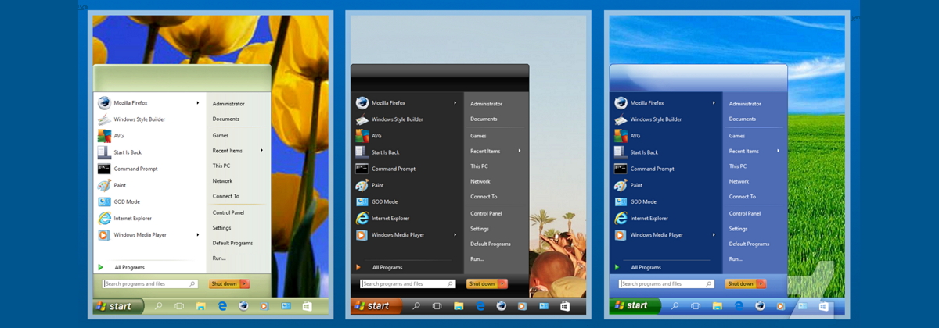The width and height of the screenshot is (939, 328).
Task: Click Shut down in green menu
Action: coord(224,283)
